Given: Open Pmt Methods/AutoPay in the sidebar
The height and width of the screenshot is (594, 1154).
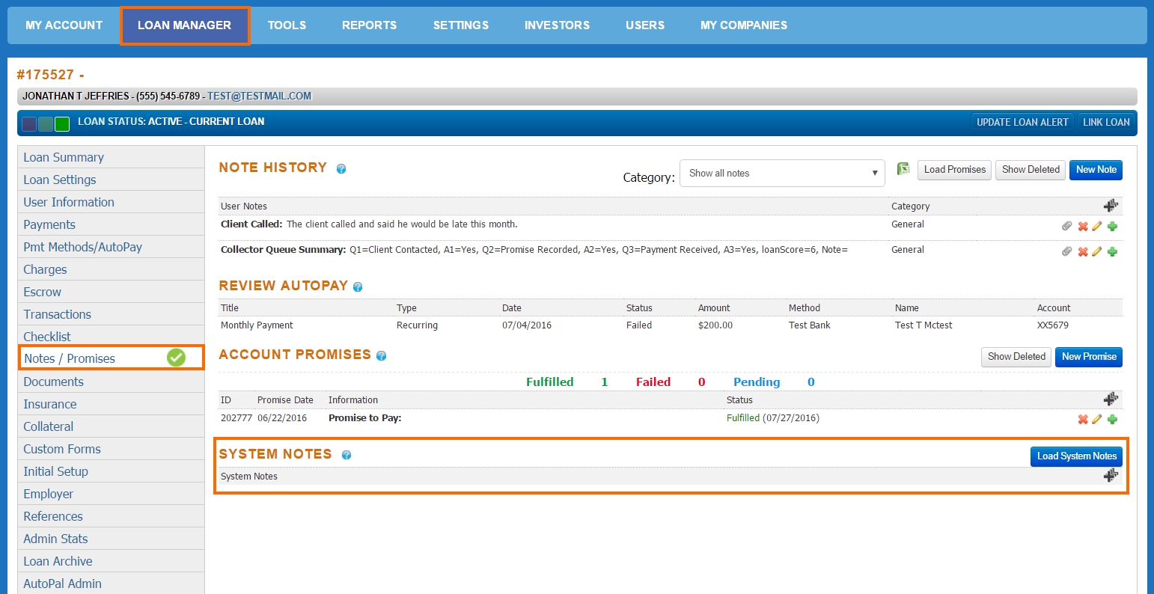Looking at the screenshot, I should [111, 247].
